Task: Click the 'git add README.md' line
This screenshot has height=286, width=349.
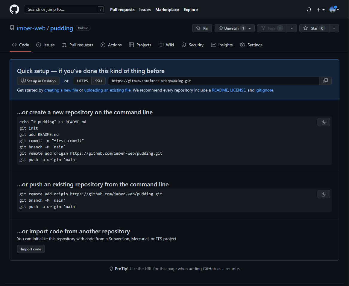Action: [x=39, y=134]
